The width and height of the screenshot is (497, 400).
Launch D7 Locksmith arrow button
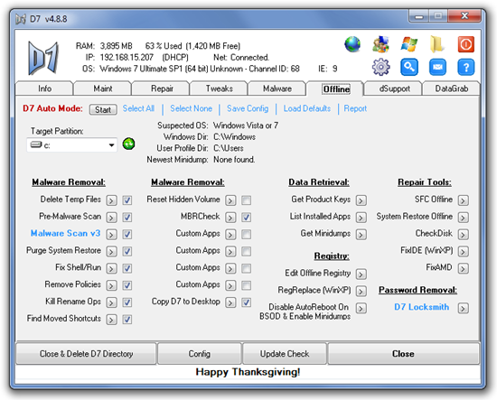pos(463,308)
